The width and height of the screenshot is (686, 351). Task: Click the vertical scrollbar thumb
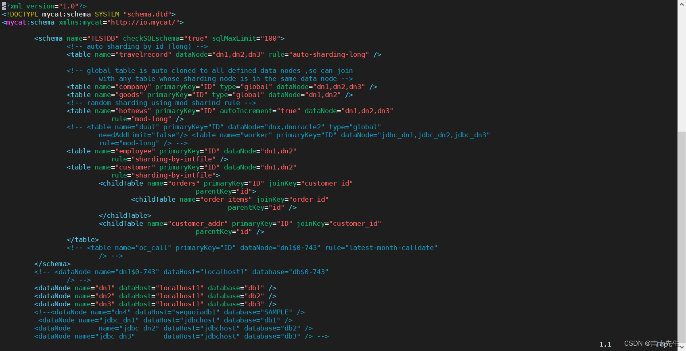pyautogui.click(x=682, y=237)
